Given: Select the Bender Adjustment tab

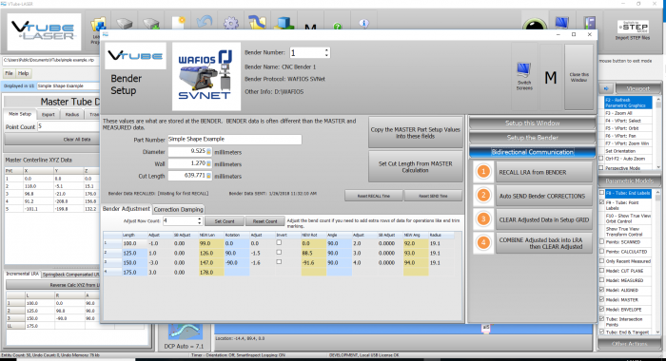Looking at the screenshot, I should [127, 209].
